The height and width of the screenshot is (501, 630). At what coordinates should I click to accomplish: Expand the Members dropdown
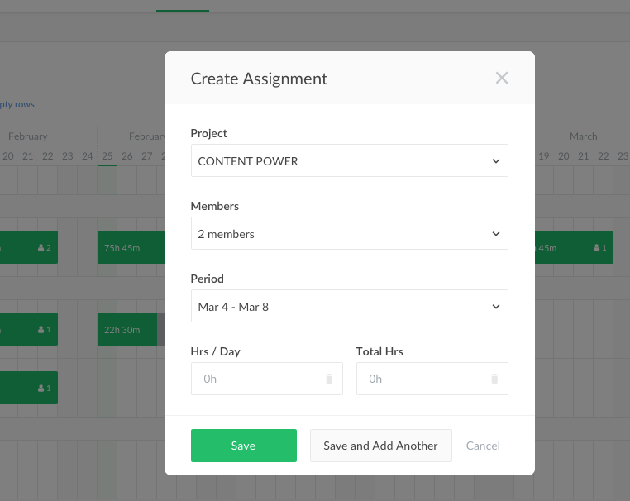click(349, 234)
